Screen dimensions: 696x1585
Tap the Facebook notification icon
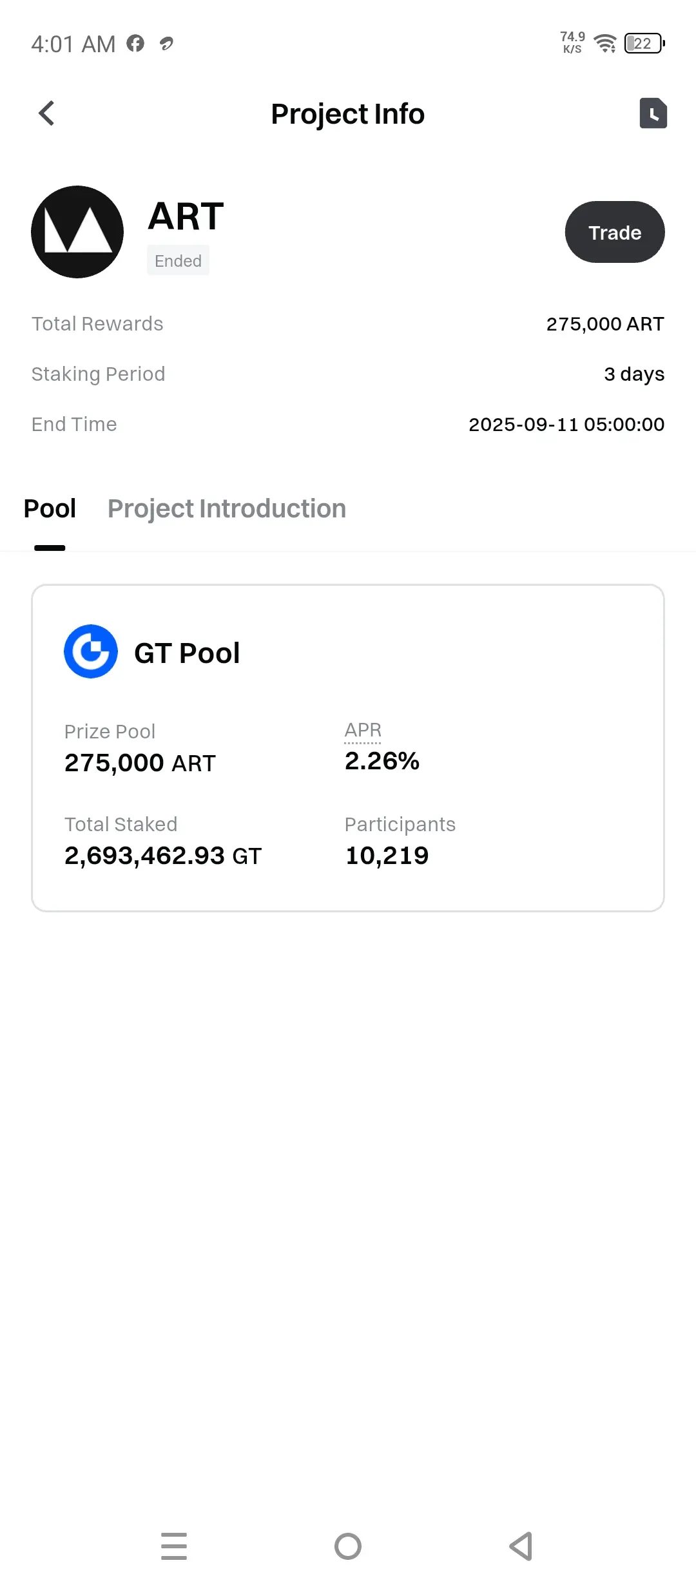tap(135, 44)
